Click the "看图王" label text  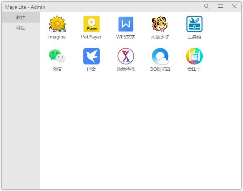(x=194, y=69)
